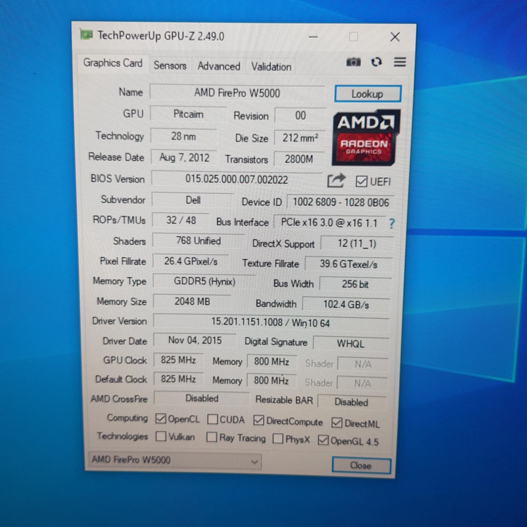
Task: Click the DirectX Support value 12 (11_1)
Action: click(x=357, y=243)
